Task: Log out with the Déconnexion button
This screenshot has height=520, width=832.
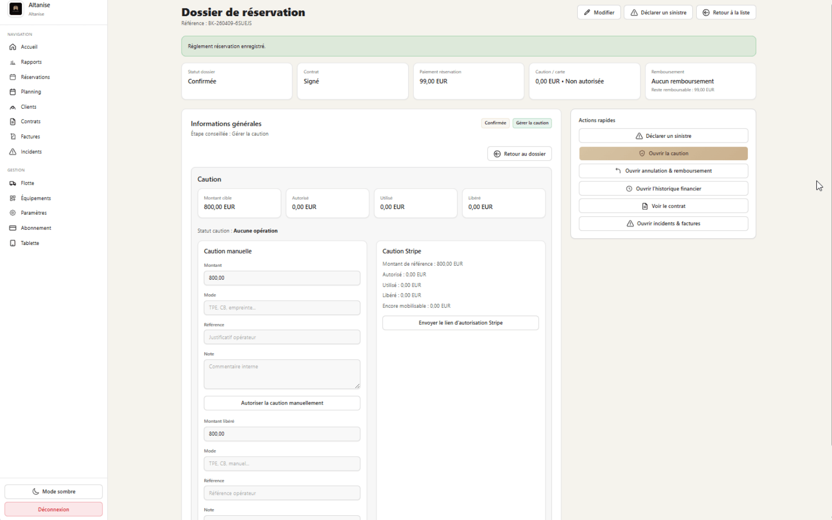Action: click(54, 510)
